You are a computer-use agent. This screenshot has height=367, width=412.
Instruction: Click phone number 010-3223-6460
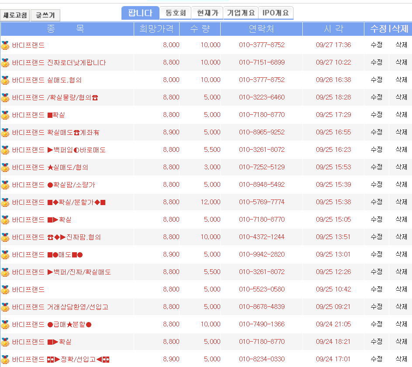click(x=262, y=97)
